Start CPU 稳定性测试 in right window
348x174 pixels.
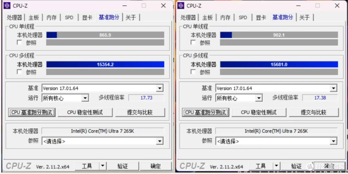click(259, 112)
